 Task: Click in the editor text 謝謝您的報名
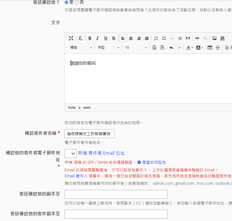tap(83, 63)
